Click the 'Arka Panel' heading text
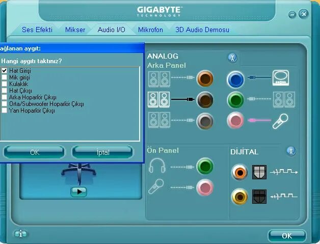Image resolution: width=320 pixels, height=244 pixels. [167, 66]
